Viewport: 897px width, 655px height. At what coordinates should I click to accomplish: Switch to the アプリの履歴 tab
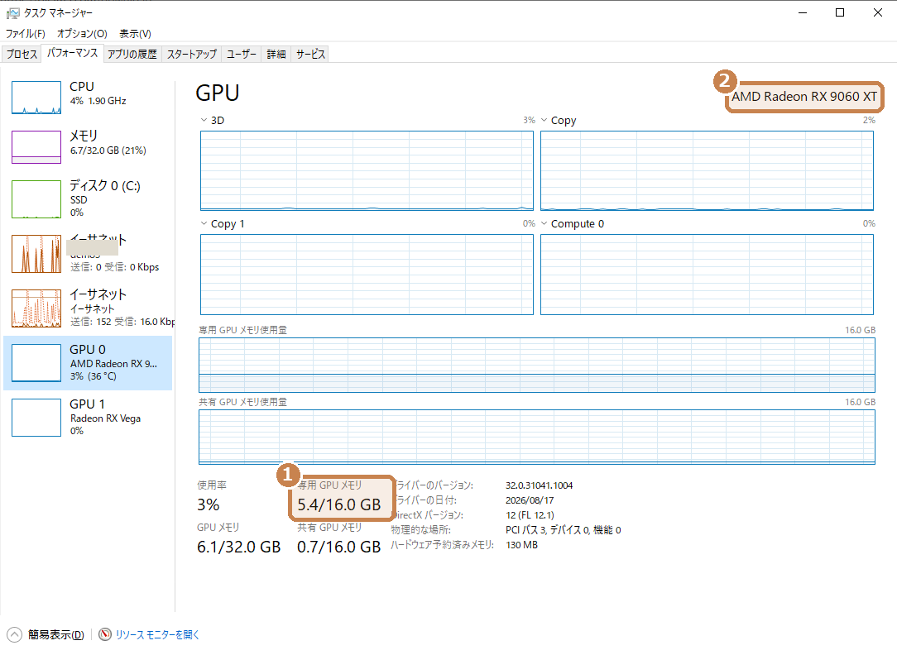(132, 55)
